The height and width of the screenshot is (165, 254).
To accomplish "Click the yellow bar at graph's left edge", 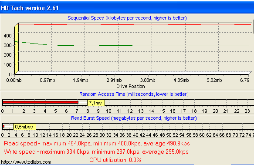I will click(x=17, y=49).
